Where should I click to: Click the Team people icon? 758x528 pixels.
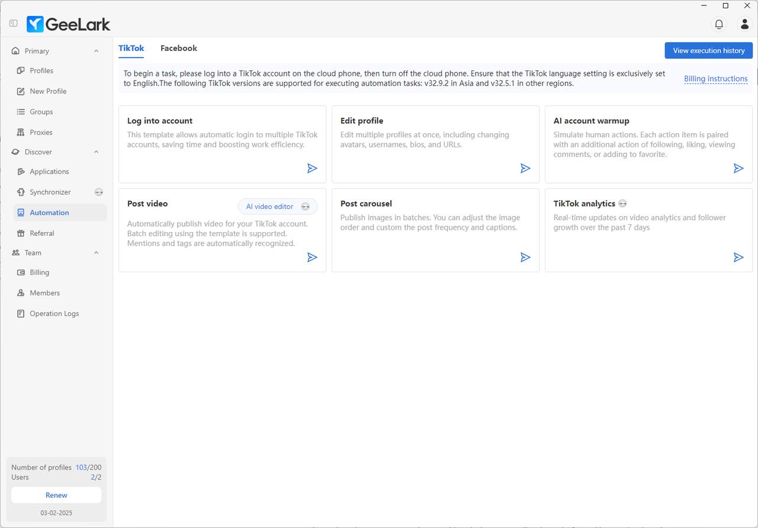[x=15, y=253]
